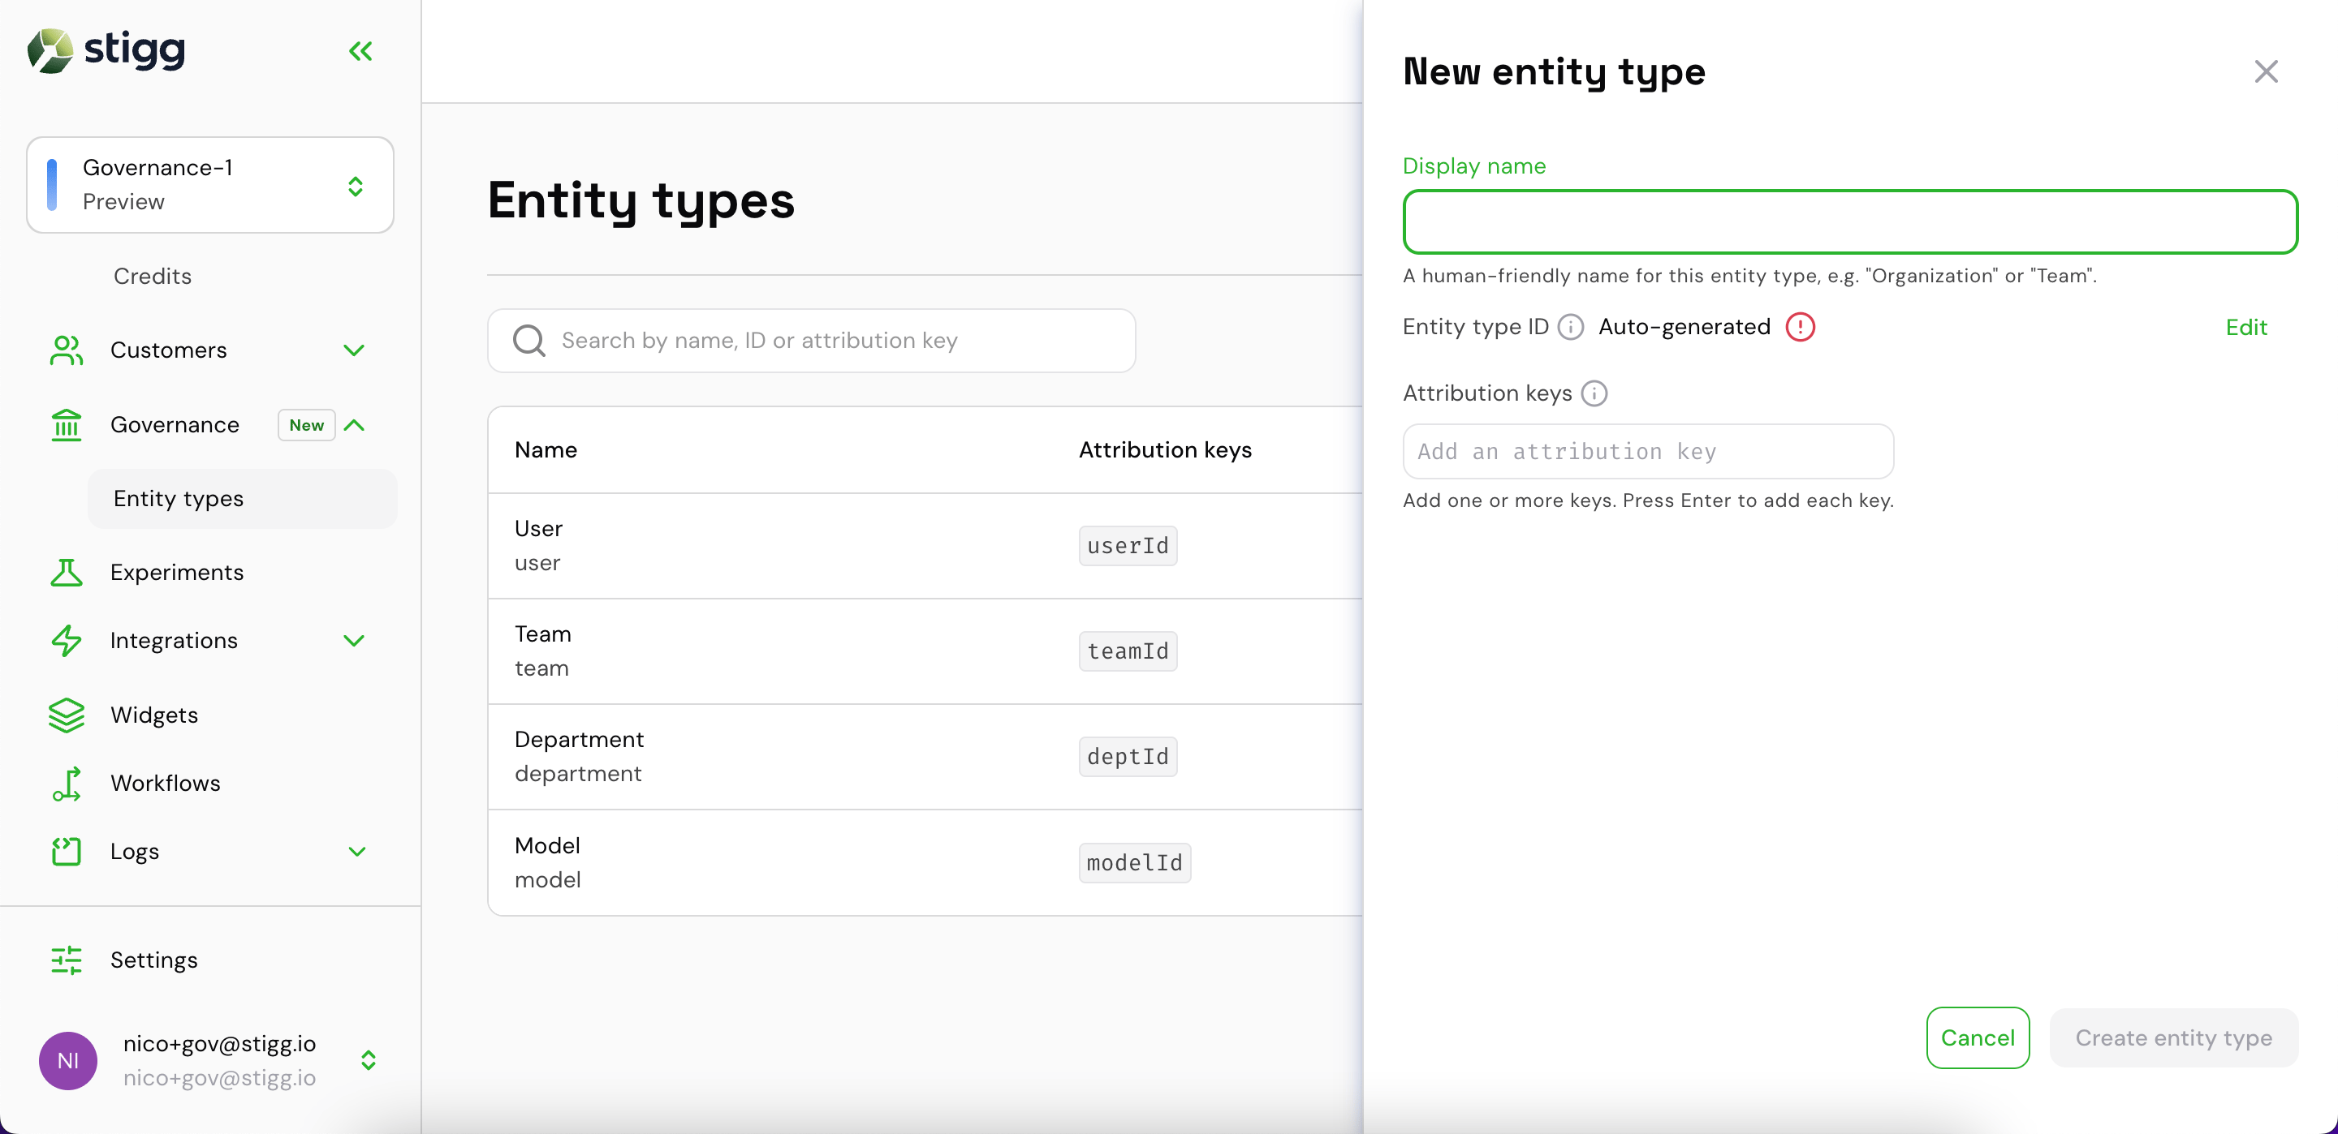Close the New entity type panel

click(2266, 71)
